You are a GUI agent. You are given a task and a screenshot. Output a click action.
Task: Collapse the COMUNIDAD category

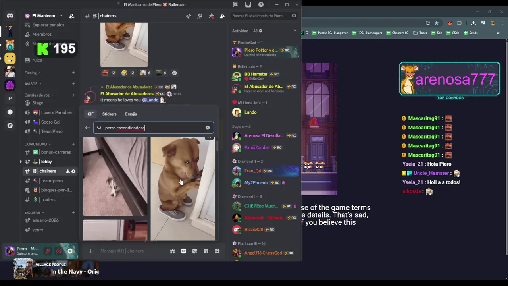(x=38, y=144)
